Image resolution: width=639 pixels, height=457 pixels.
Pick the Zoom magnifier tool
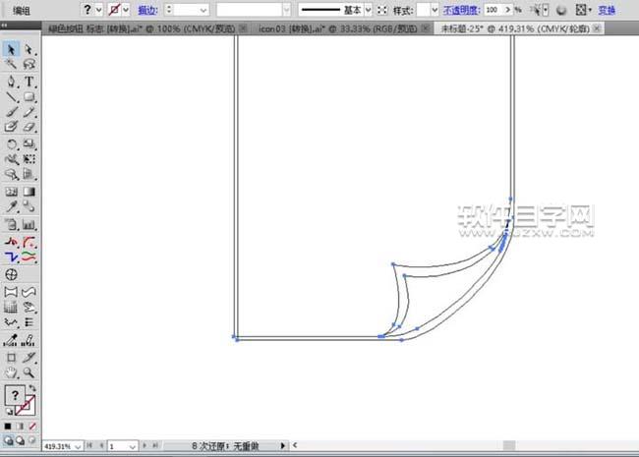click(29, 373)
